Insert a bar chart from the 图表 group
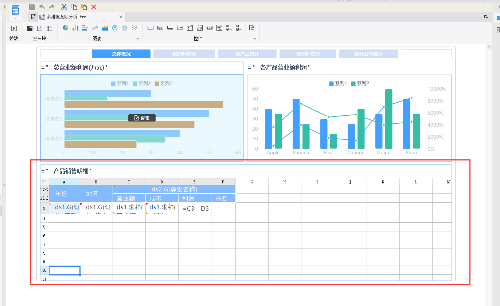This screenshot has width=500, height=306. coord(85,28)
